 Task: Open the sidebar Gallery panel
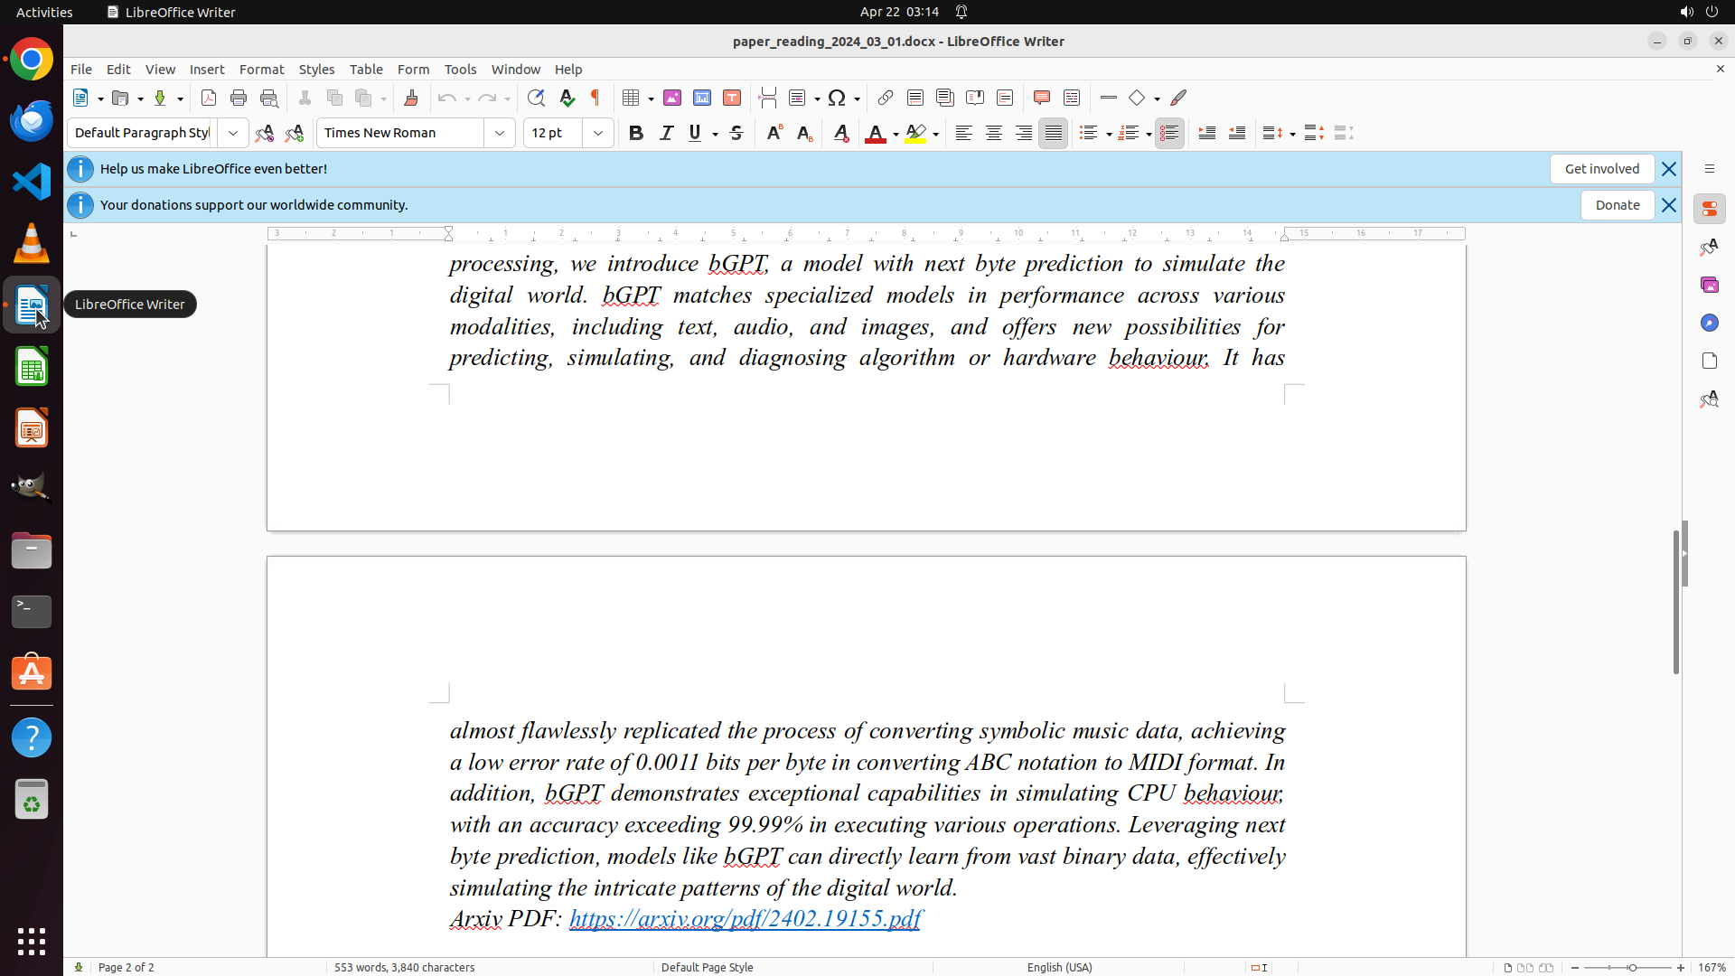pyautogui.click(x=1710, y=285)
